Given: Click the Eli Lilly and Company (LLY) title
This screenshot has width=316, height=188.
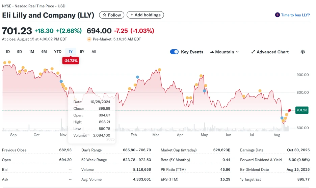Looking at the screenshot, I should 48,15.
